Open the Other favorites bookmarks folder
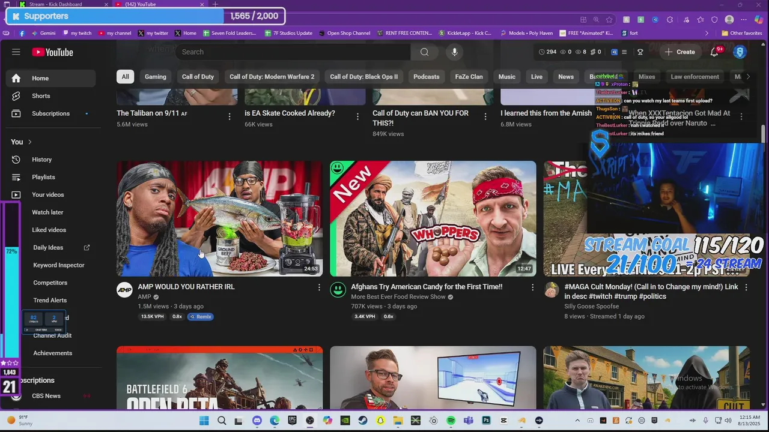 tap(742, 33)
